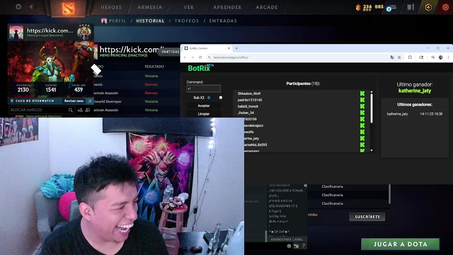Click the Aceptar button in BotRix
Viewport: 453px width, 255px height.
(x=203, y=106)
